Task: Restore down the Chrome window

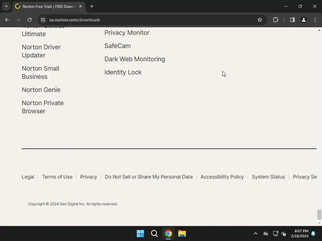Action: click(300, 6)
